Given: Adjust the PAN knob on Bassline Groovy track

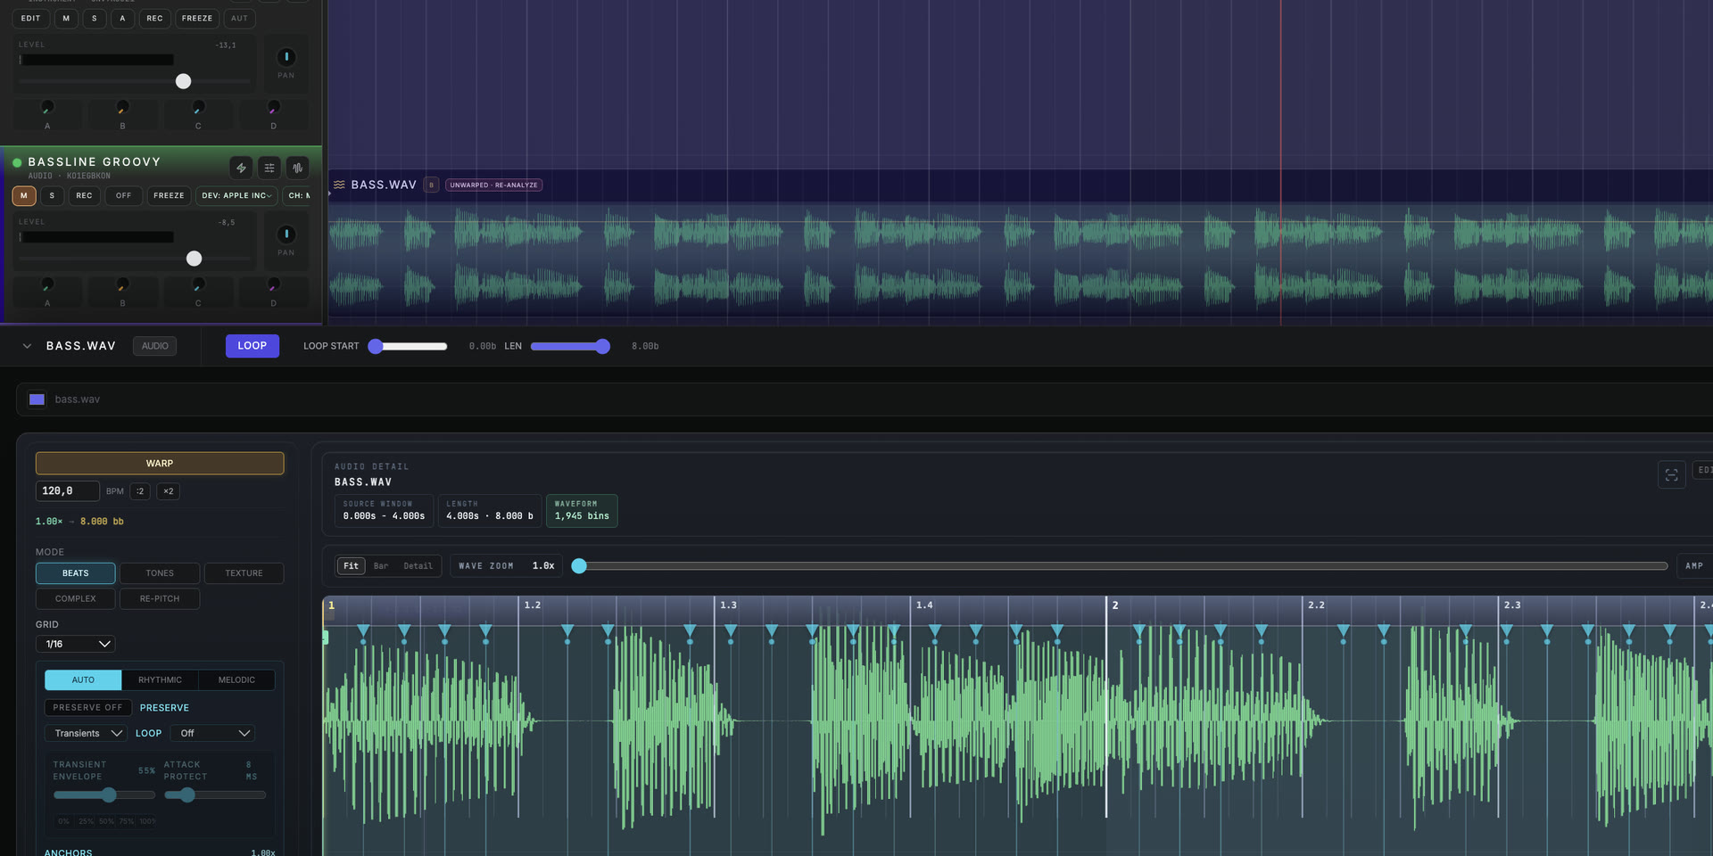Looking at the screenshot, I should coord(286,234).
